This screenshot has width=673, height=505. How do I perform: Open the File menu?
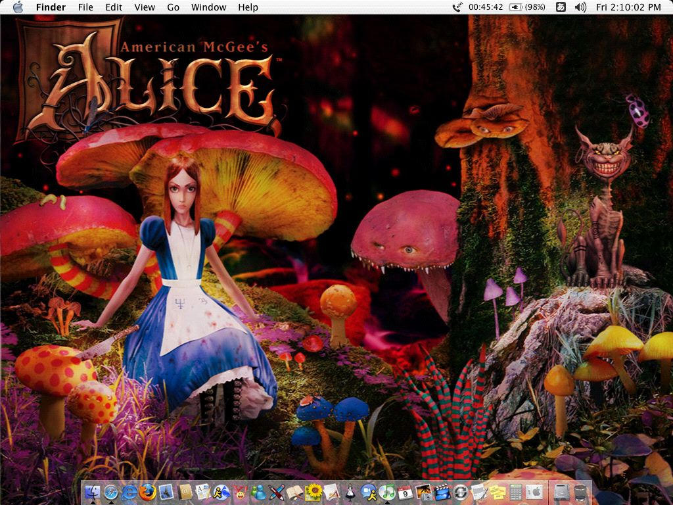[85, 7]
